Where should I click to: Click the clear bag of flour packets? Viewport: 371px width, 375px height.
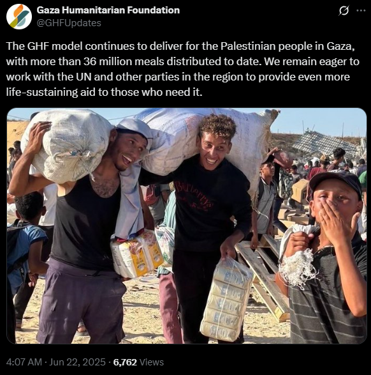[226, 300]
